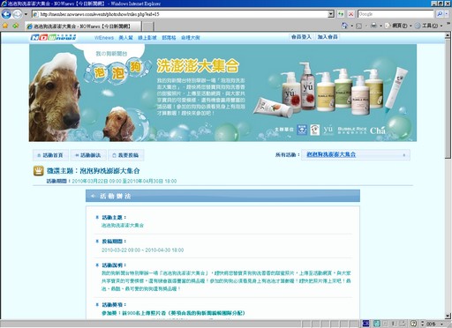This screenshot has height=328, width=452.
Task: Click the RSS feeds icon
Action: click(358, 26)
